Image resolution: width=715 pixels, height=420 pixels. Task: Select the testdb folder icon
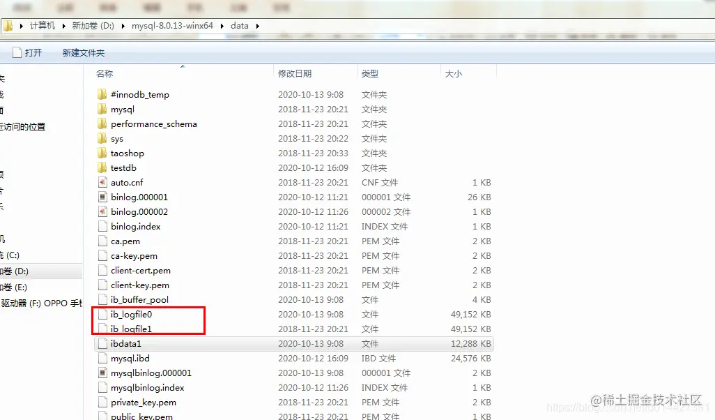[102, 167]
